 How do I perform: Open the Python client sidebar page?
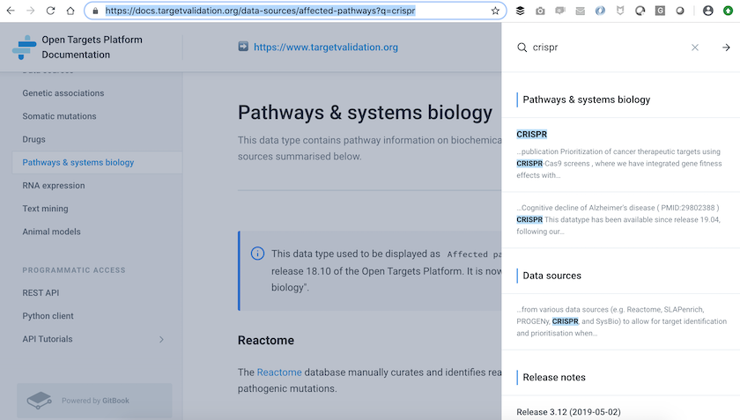point(48,316)
